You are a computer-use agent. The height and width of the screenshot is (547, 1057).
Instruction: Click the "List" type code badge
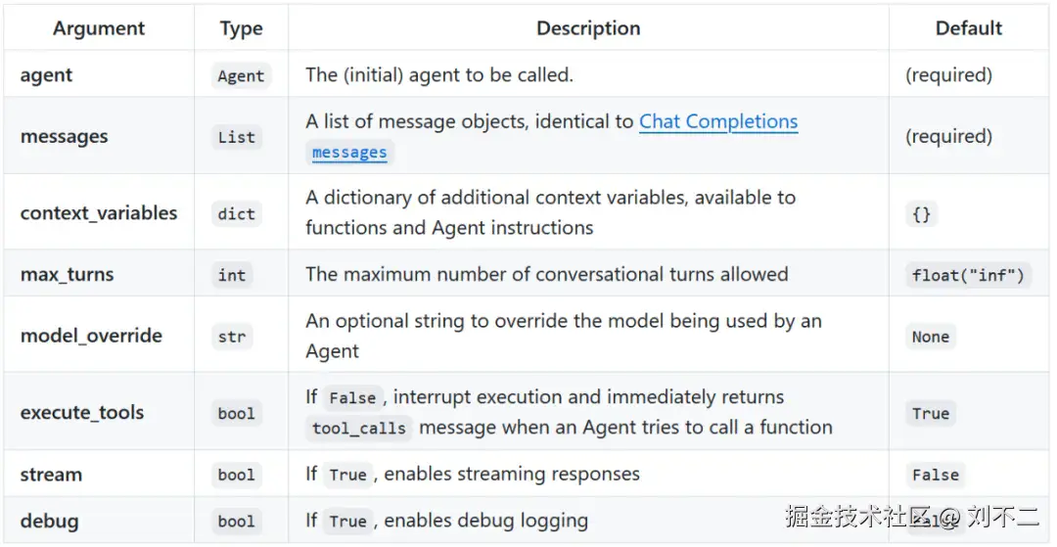236,138
